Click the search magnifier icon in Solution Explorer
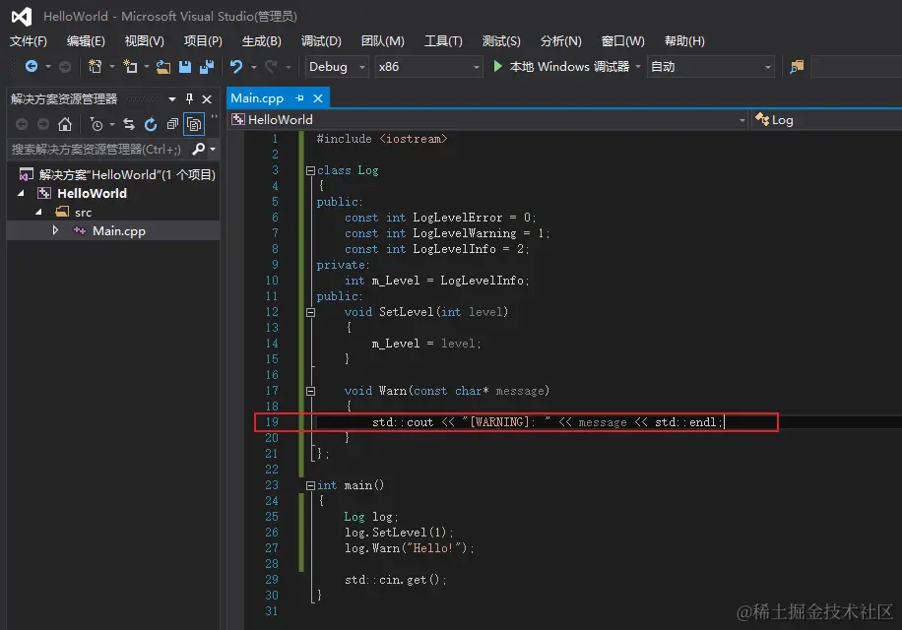The height and width of the screenshot is (630, 902). tap(199, 149)
